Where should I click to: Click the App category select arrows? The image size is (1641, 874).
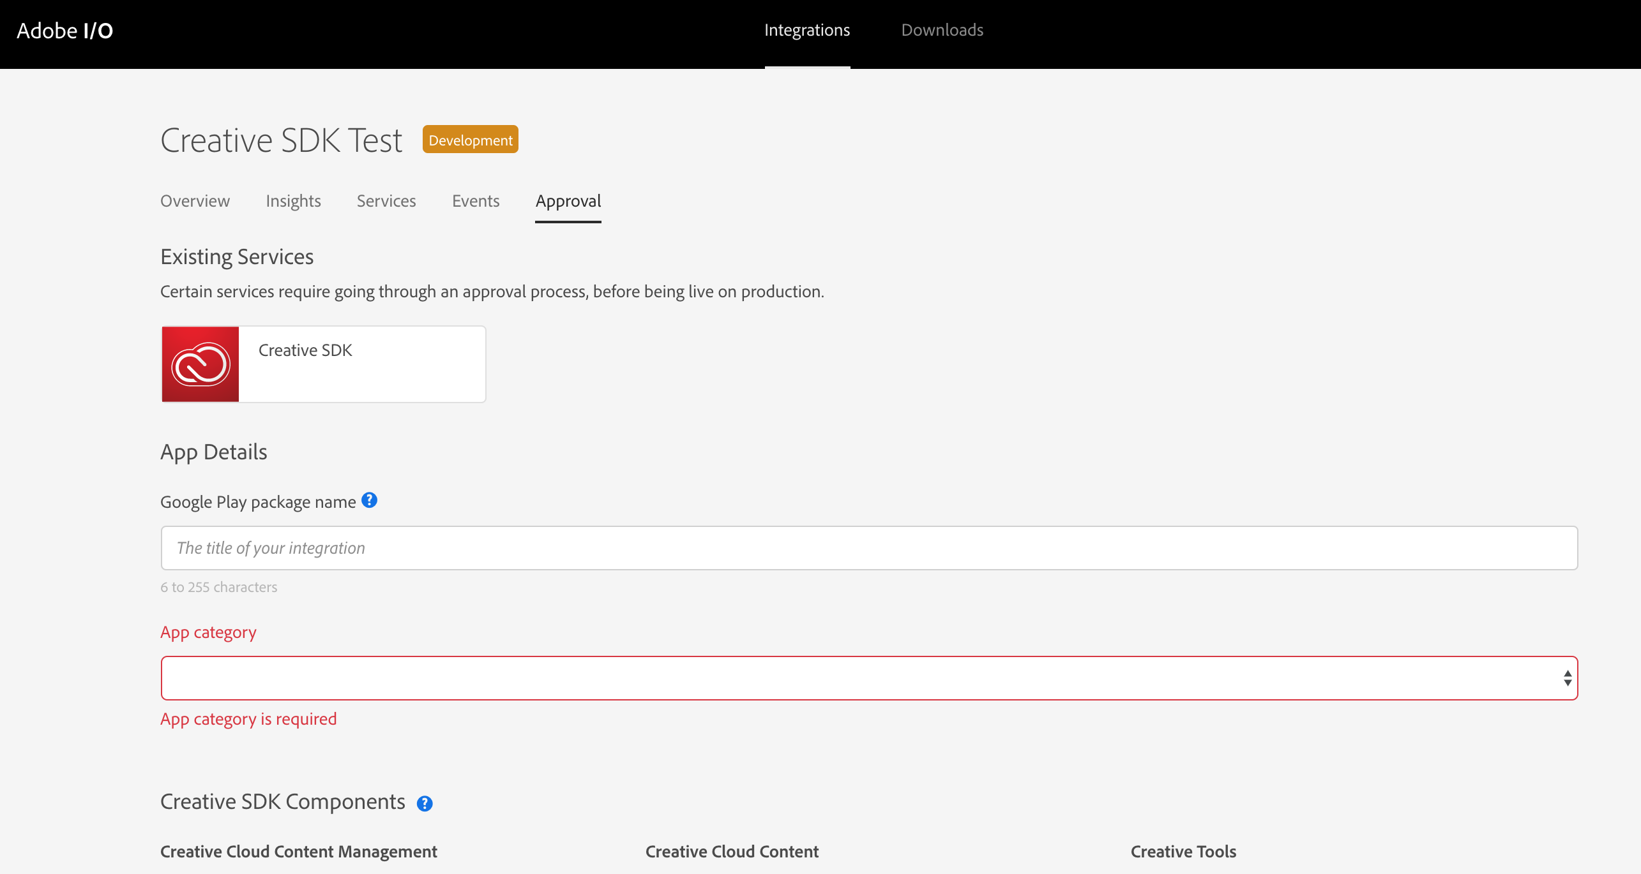1568,678
